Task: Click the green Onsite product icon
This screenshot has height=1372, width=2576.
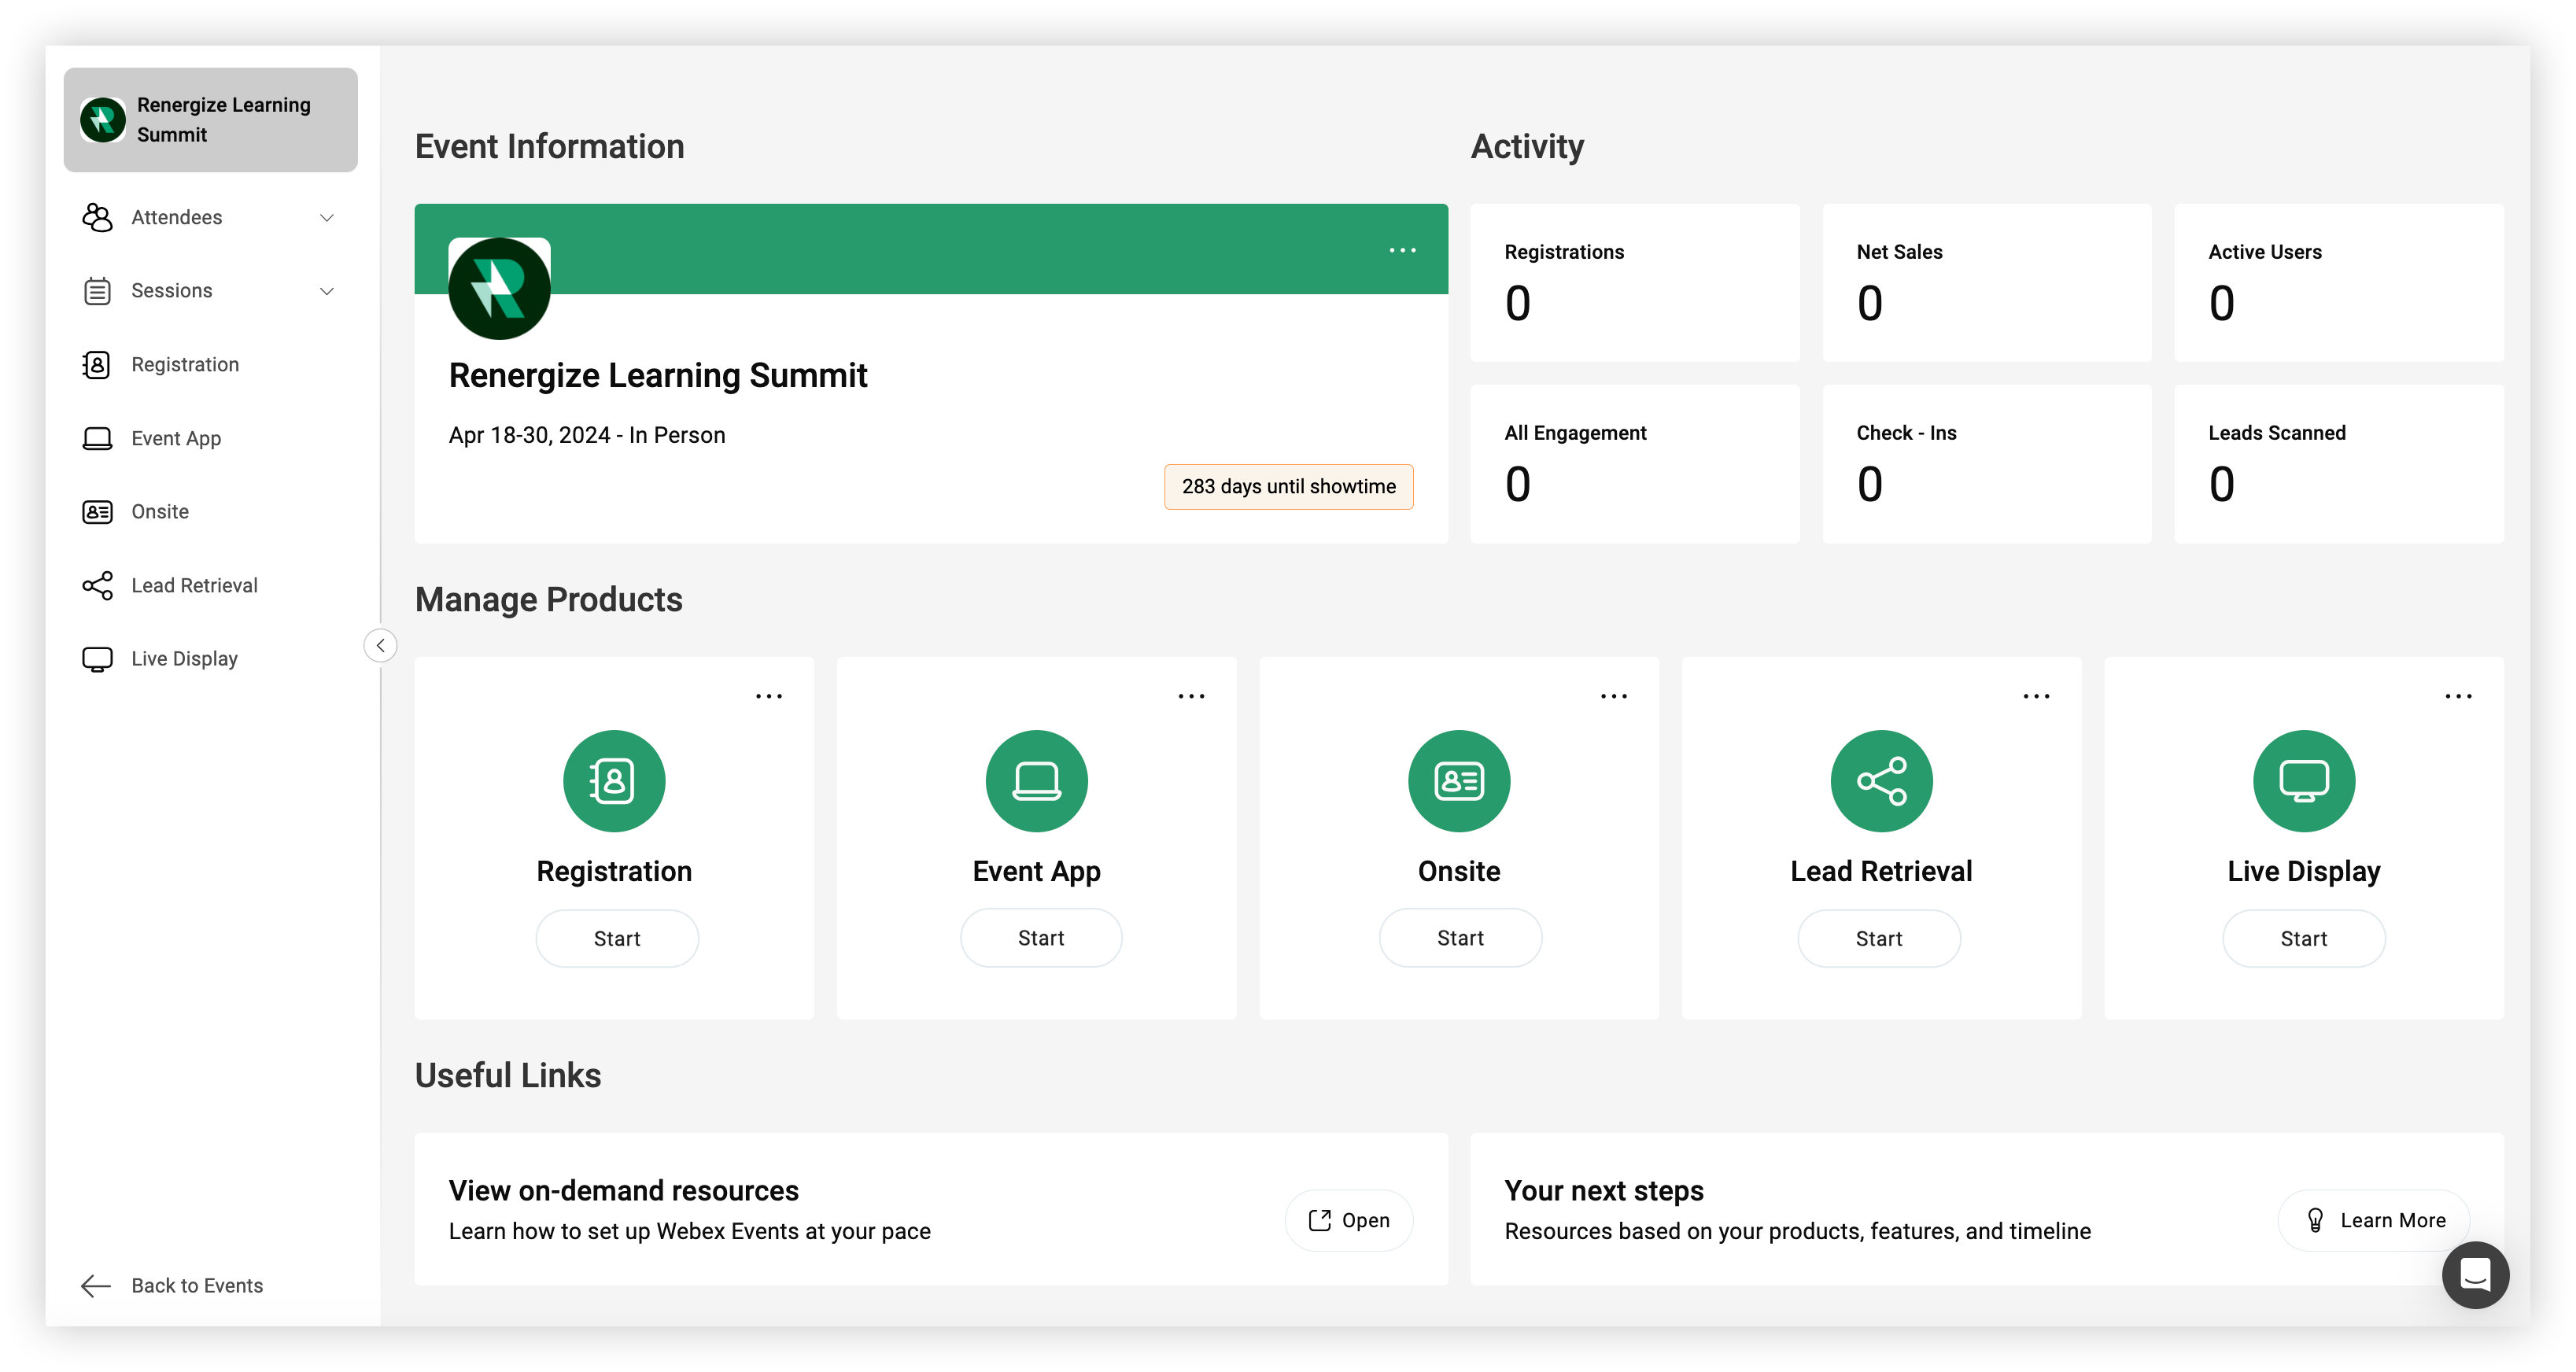Action: tap(1459, 781)
